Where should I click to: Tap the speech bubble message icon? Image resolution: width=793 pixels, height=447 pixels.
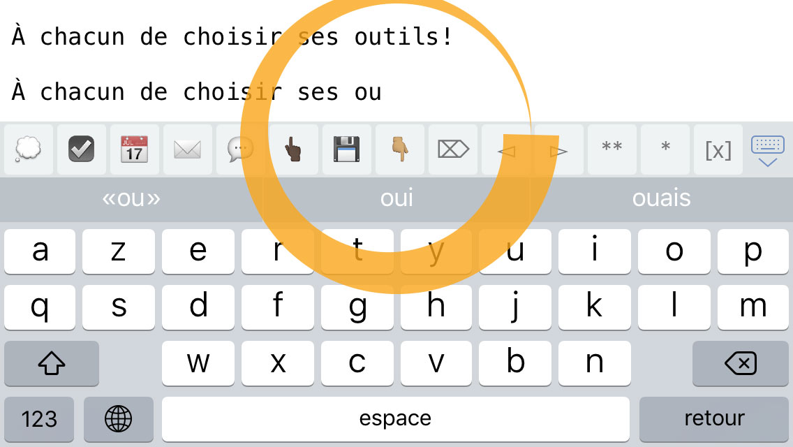point(240,150)
